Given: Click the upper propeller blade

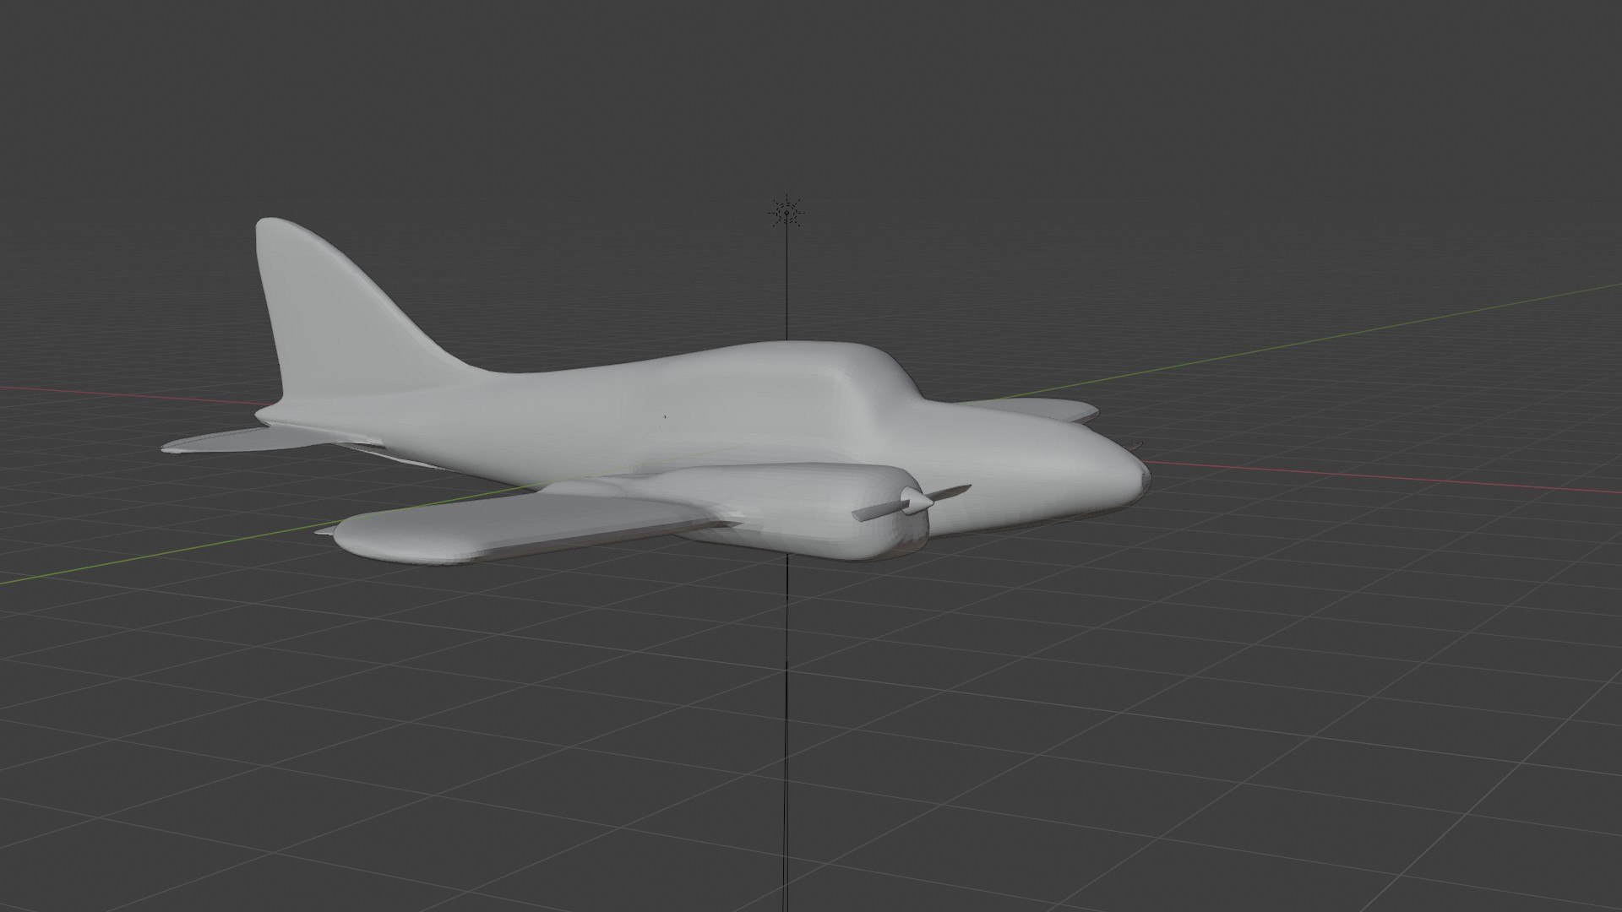Looking at the screenshot, I should tap(952, 492).
